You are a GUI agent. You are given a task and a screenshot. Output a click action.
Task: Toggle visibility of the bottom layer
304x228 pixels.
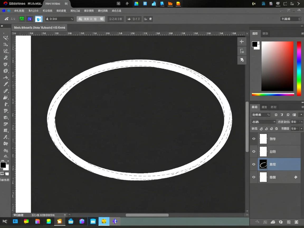pyautogui.click(x=254, y=177)
